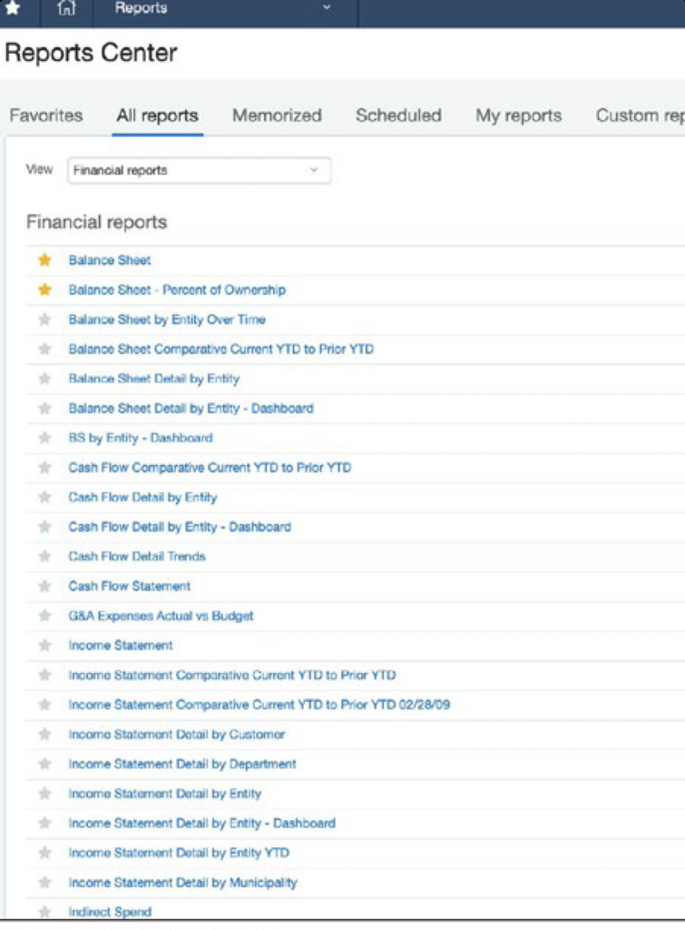Star the Income Statement Detail by Entity row

(x=44, y=794)
